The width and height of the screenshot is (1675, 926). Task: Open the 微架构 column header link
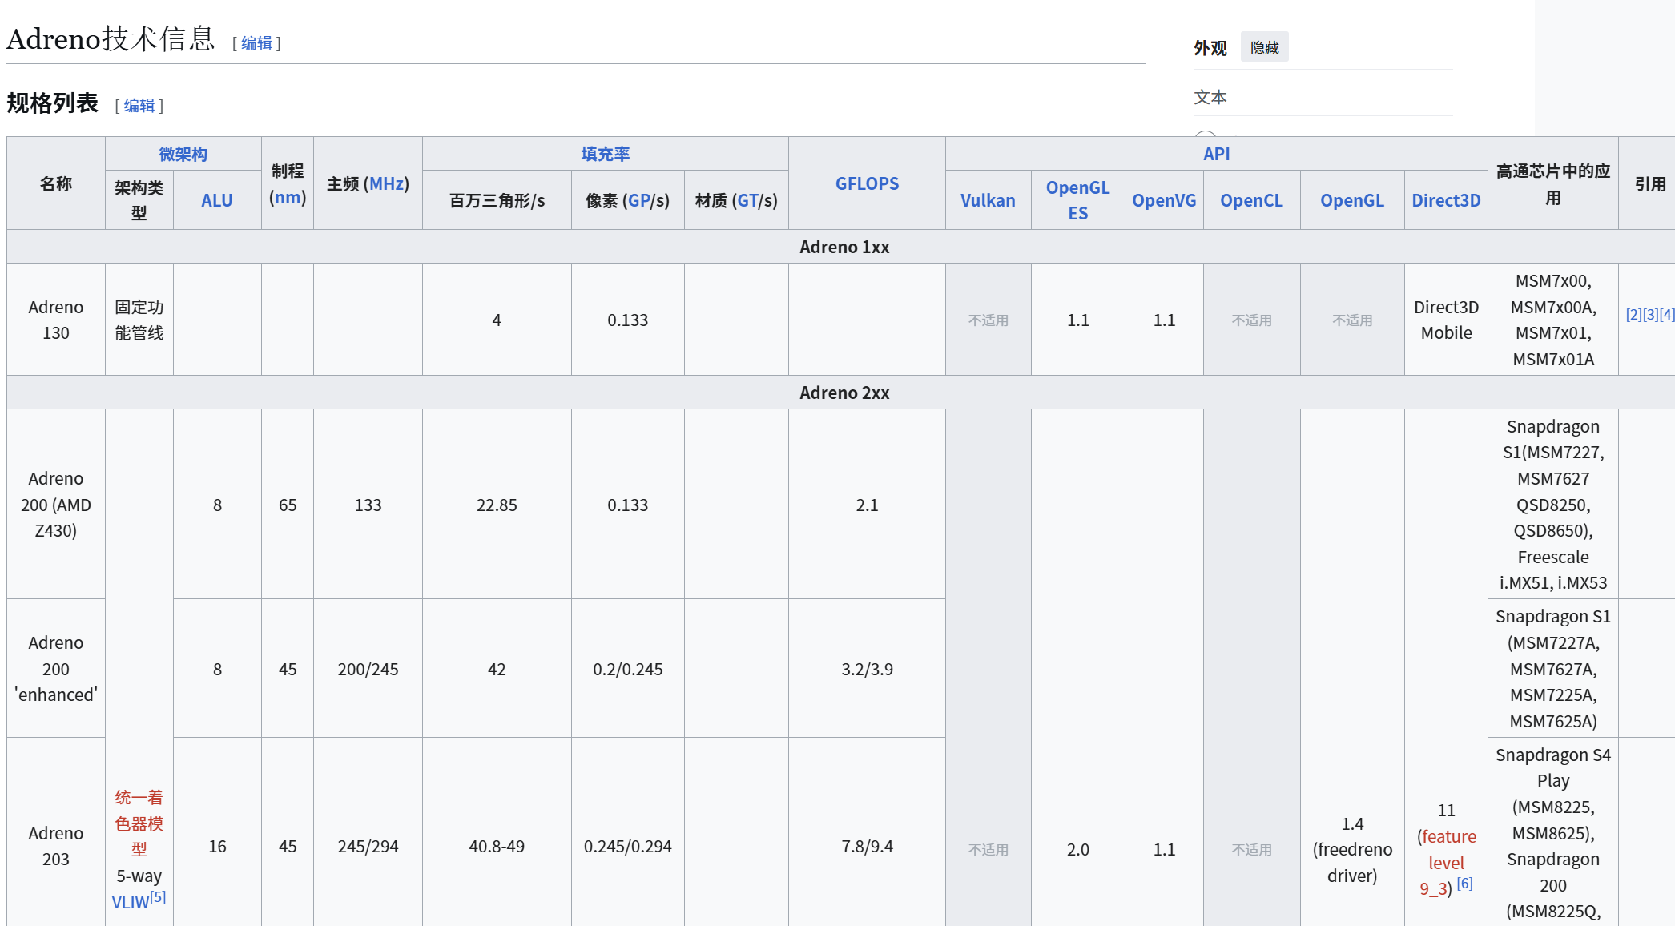pyautogui.click(x=183, y=154)
